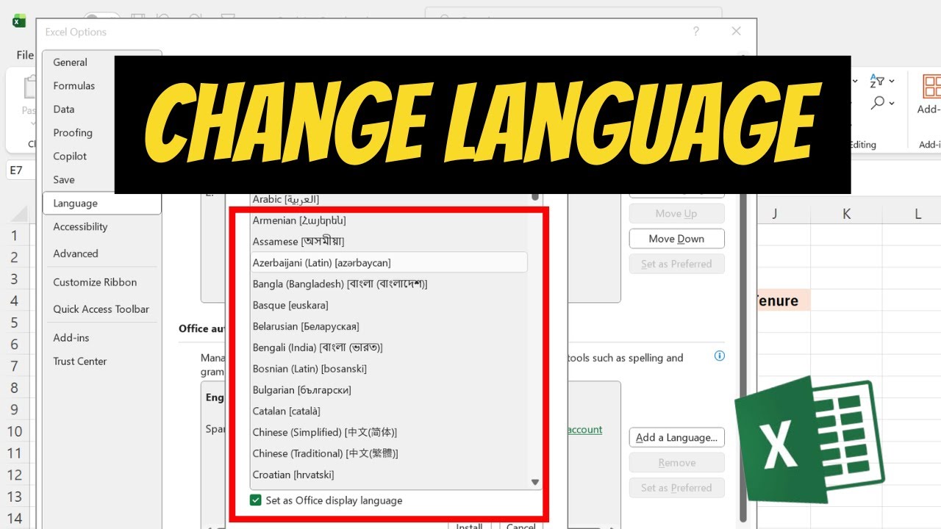Select column L header
Screen dimensions: 941x529
coord(917,214)
